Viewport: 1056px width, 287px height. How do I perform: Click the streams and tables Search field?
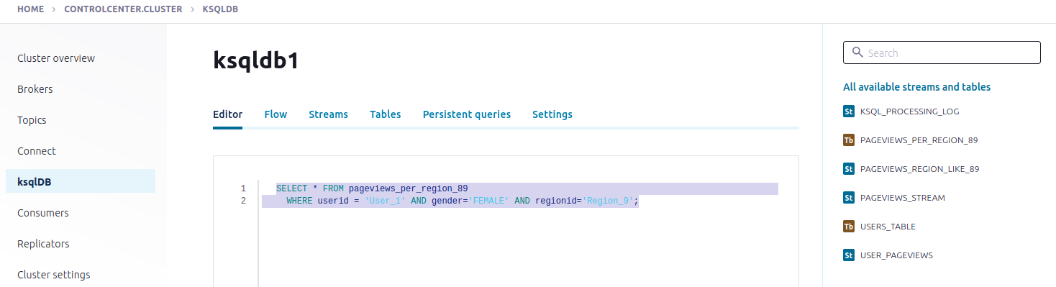942,53
